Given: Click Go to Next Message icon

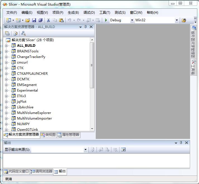Looking at the screenshot, I should (107, 150).
